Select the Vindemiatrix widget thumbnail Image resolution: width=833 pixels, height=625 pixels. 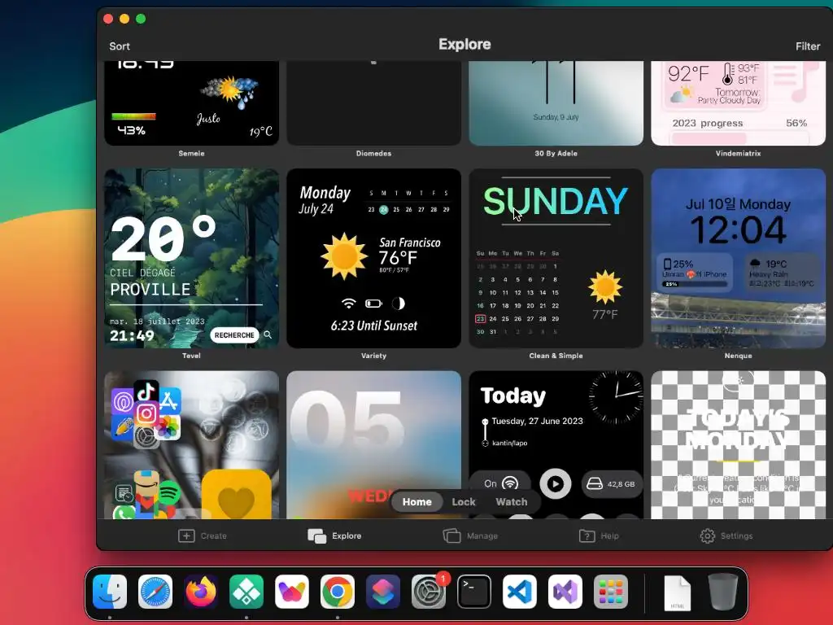739,103
